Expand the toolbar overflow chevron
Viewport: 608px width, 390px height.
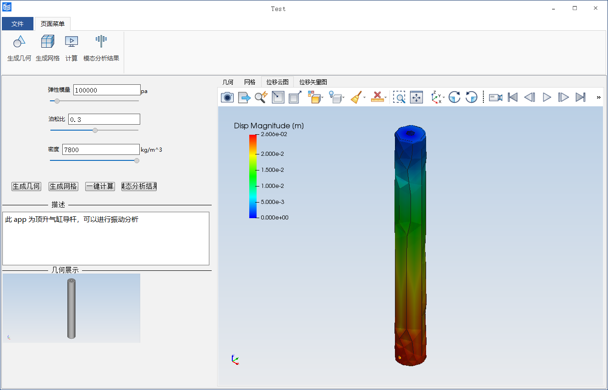pyautogui.click(x=598, y=97)
